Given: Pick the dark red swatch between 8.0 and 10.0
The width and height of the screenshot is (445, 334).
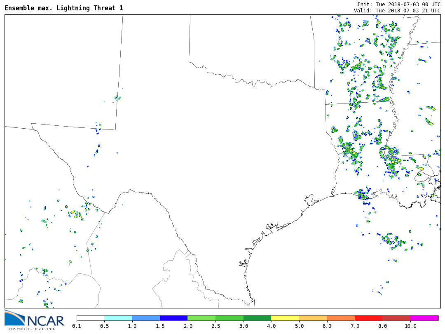Looking at the screenshot, I should coord(396,318).
